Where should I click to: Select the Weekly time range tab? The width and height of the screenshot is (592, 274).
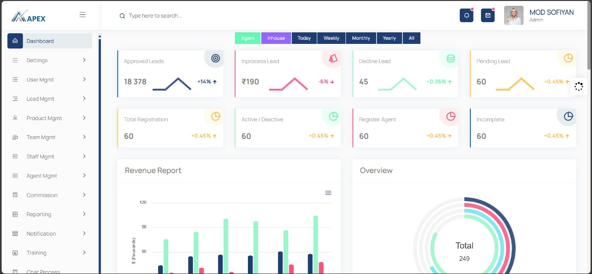[331, 38]
